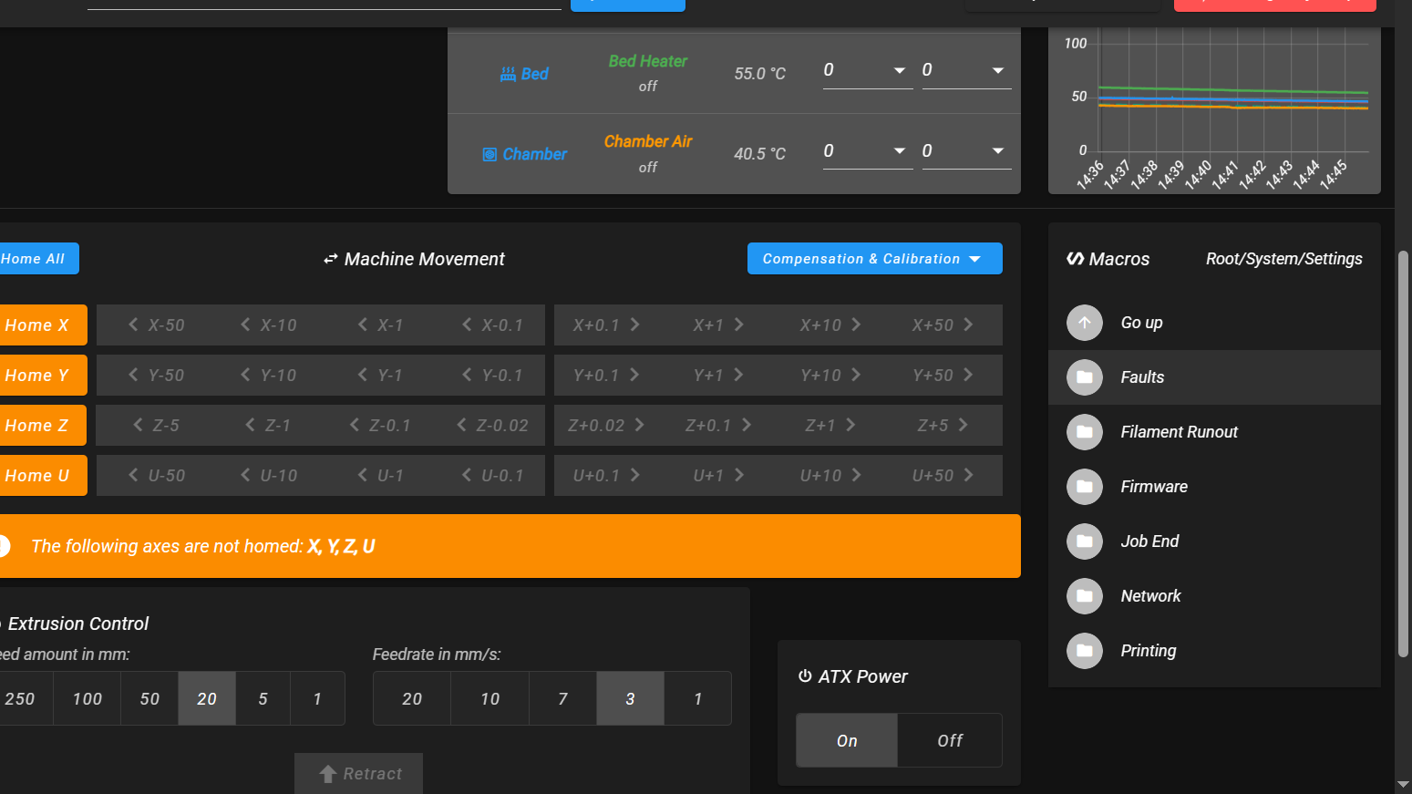Move Y axis by +50
The height and width of the screenshot is (794, 1412).
click(943, 376)
